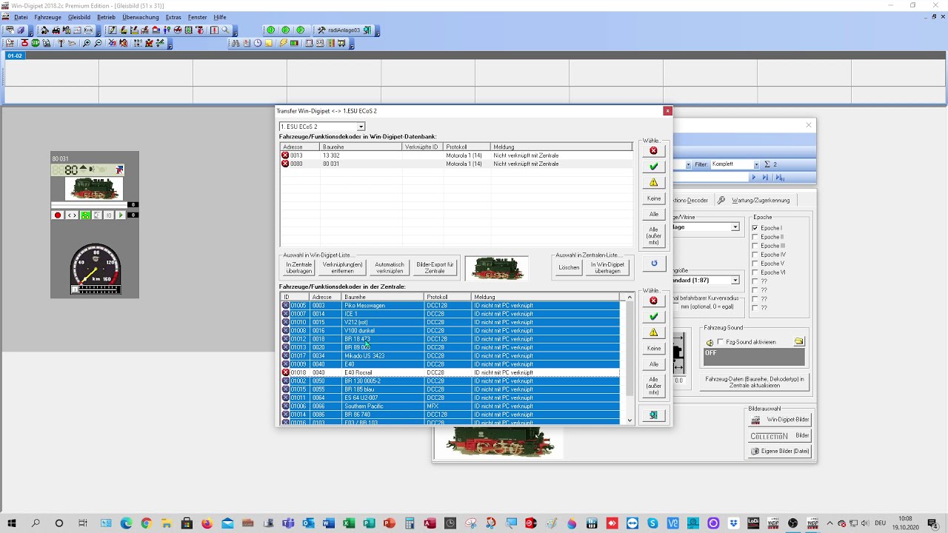Click In Zentrale übertragen button
The width and height of the screenshot is (948, 533).
tap(299, 267)
